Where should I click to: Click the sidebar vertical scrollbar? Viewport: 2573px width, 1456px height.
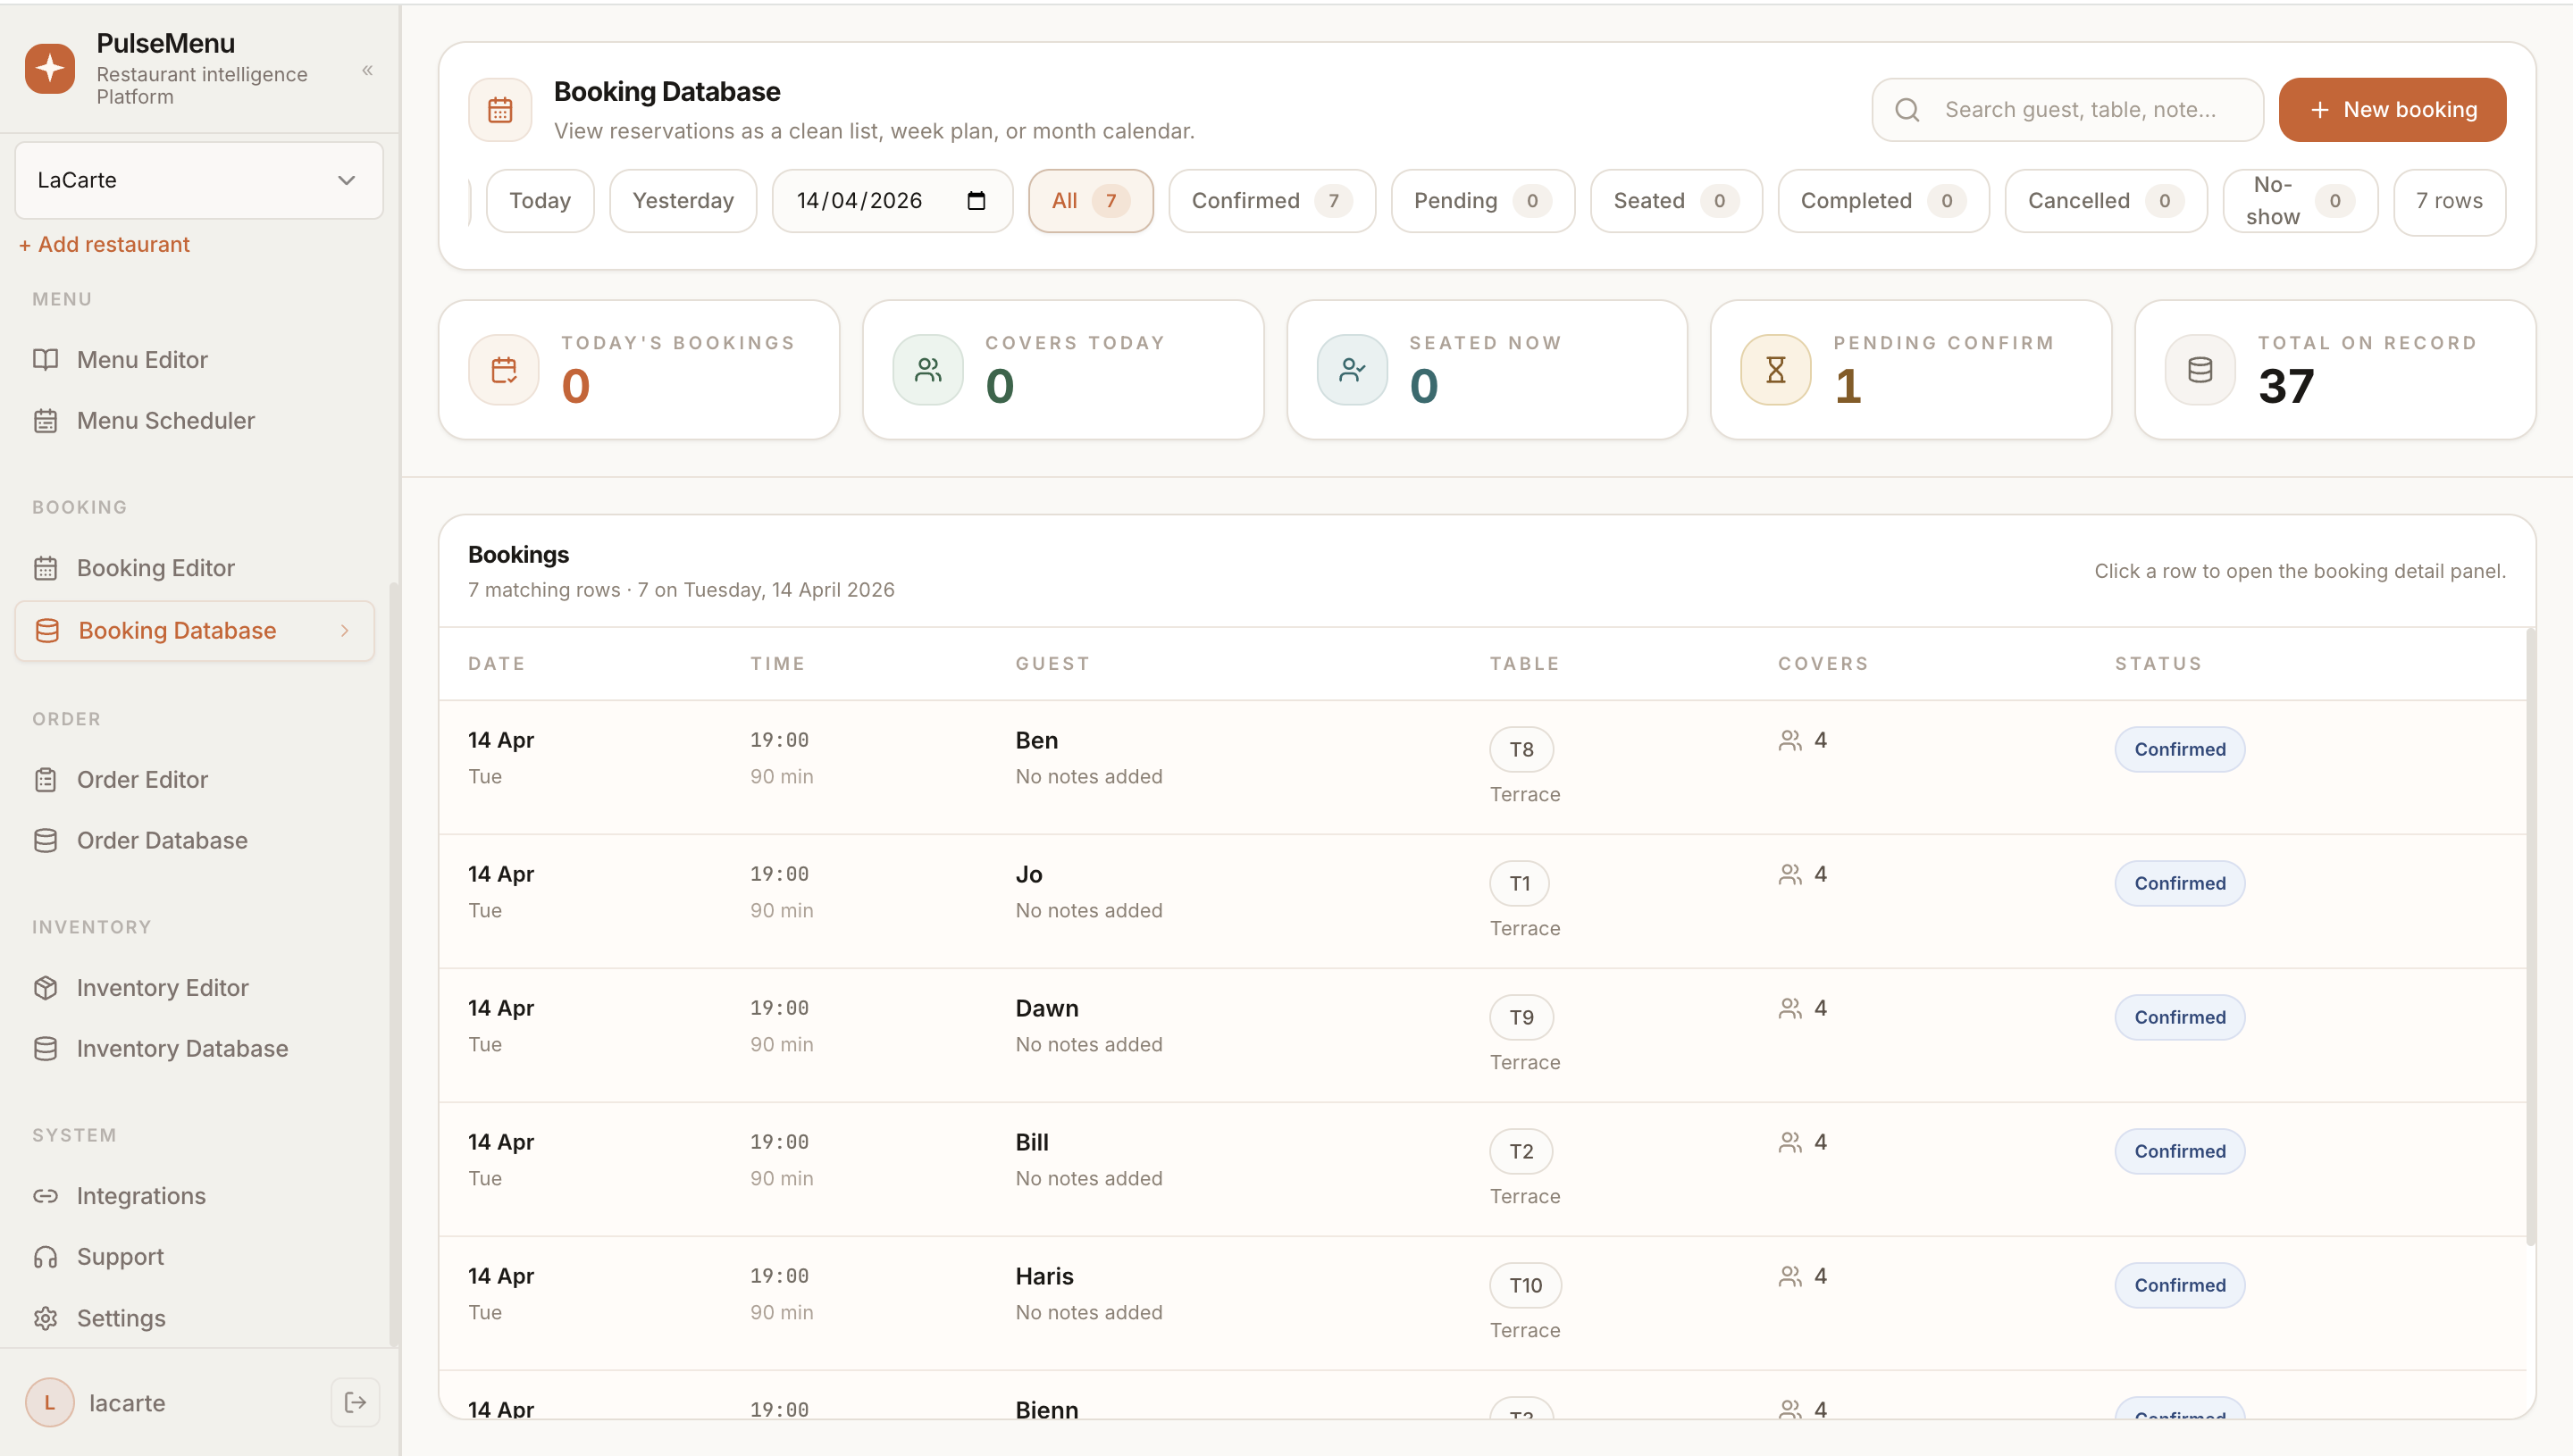[x=394, y=964]
